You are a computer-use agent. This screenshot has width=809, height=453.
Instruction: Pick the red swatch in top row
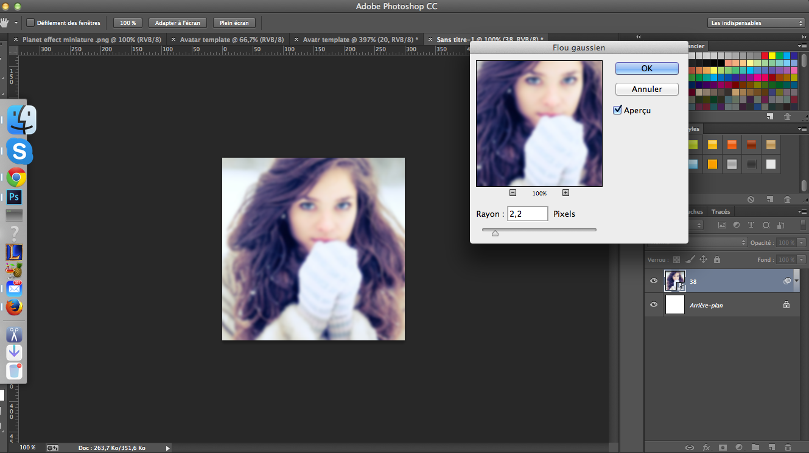[764, 55]
